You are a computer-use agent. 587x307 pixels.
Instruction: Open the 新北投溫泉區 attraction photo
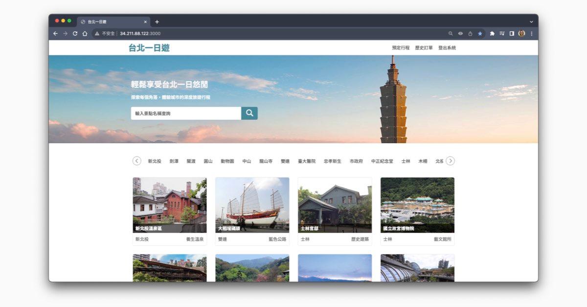click(x=170, y=205)
